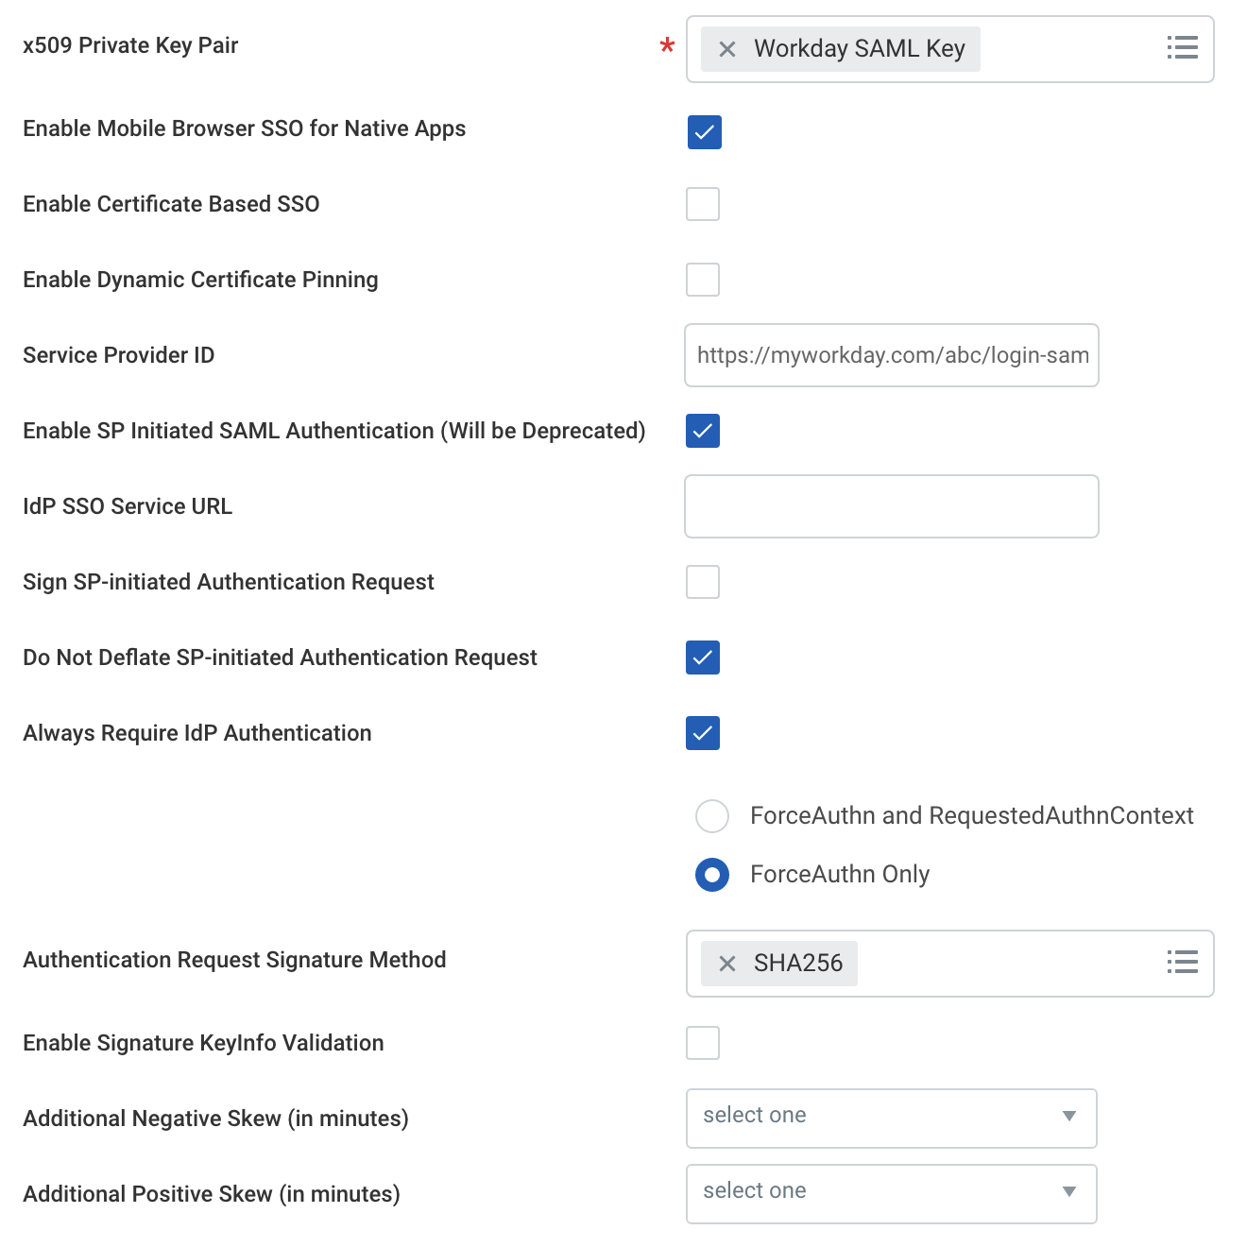Open the Additional Positive Skew dropdown
Image resolution: width=1247 pixels, height=1247 pixels.
tap(890, 1193)
